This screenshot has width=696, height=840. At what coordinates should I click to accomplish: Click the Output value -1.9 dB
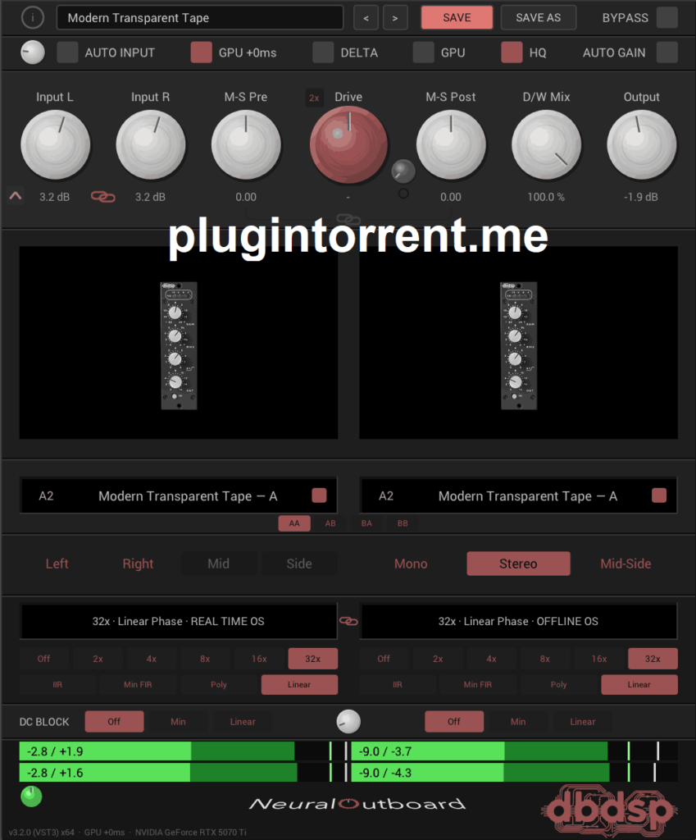pos(641,197)
